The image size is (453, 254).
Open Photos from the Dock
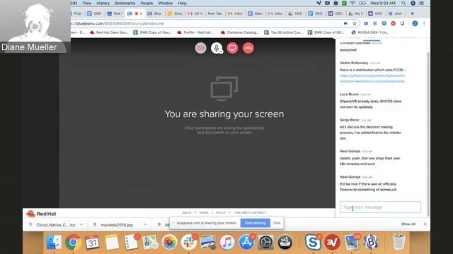[x=169, y=242]
